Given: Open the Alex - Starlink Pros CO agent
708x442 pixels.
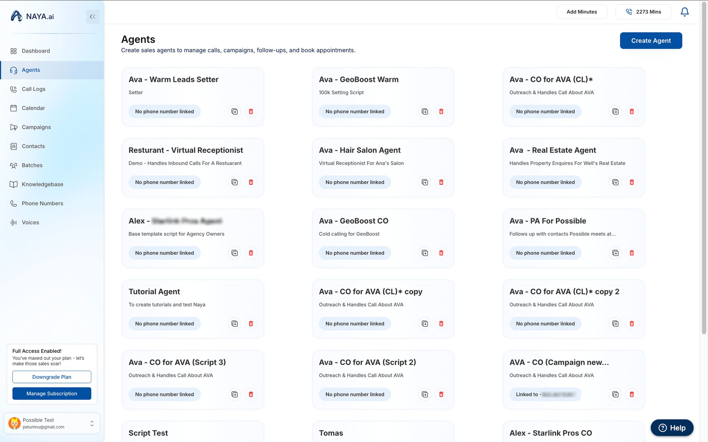Looking at the screenshot, I should (x=573, y=432).
